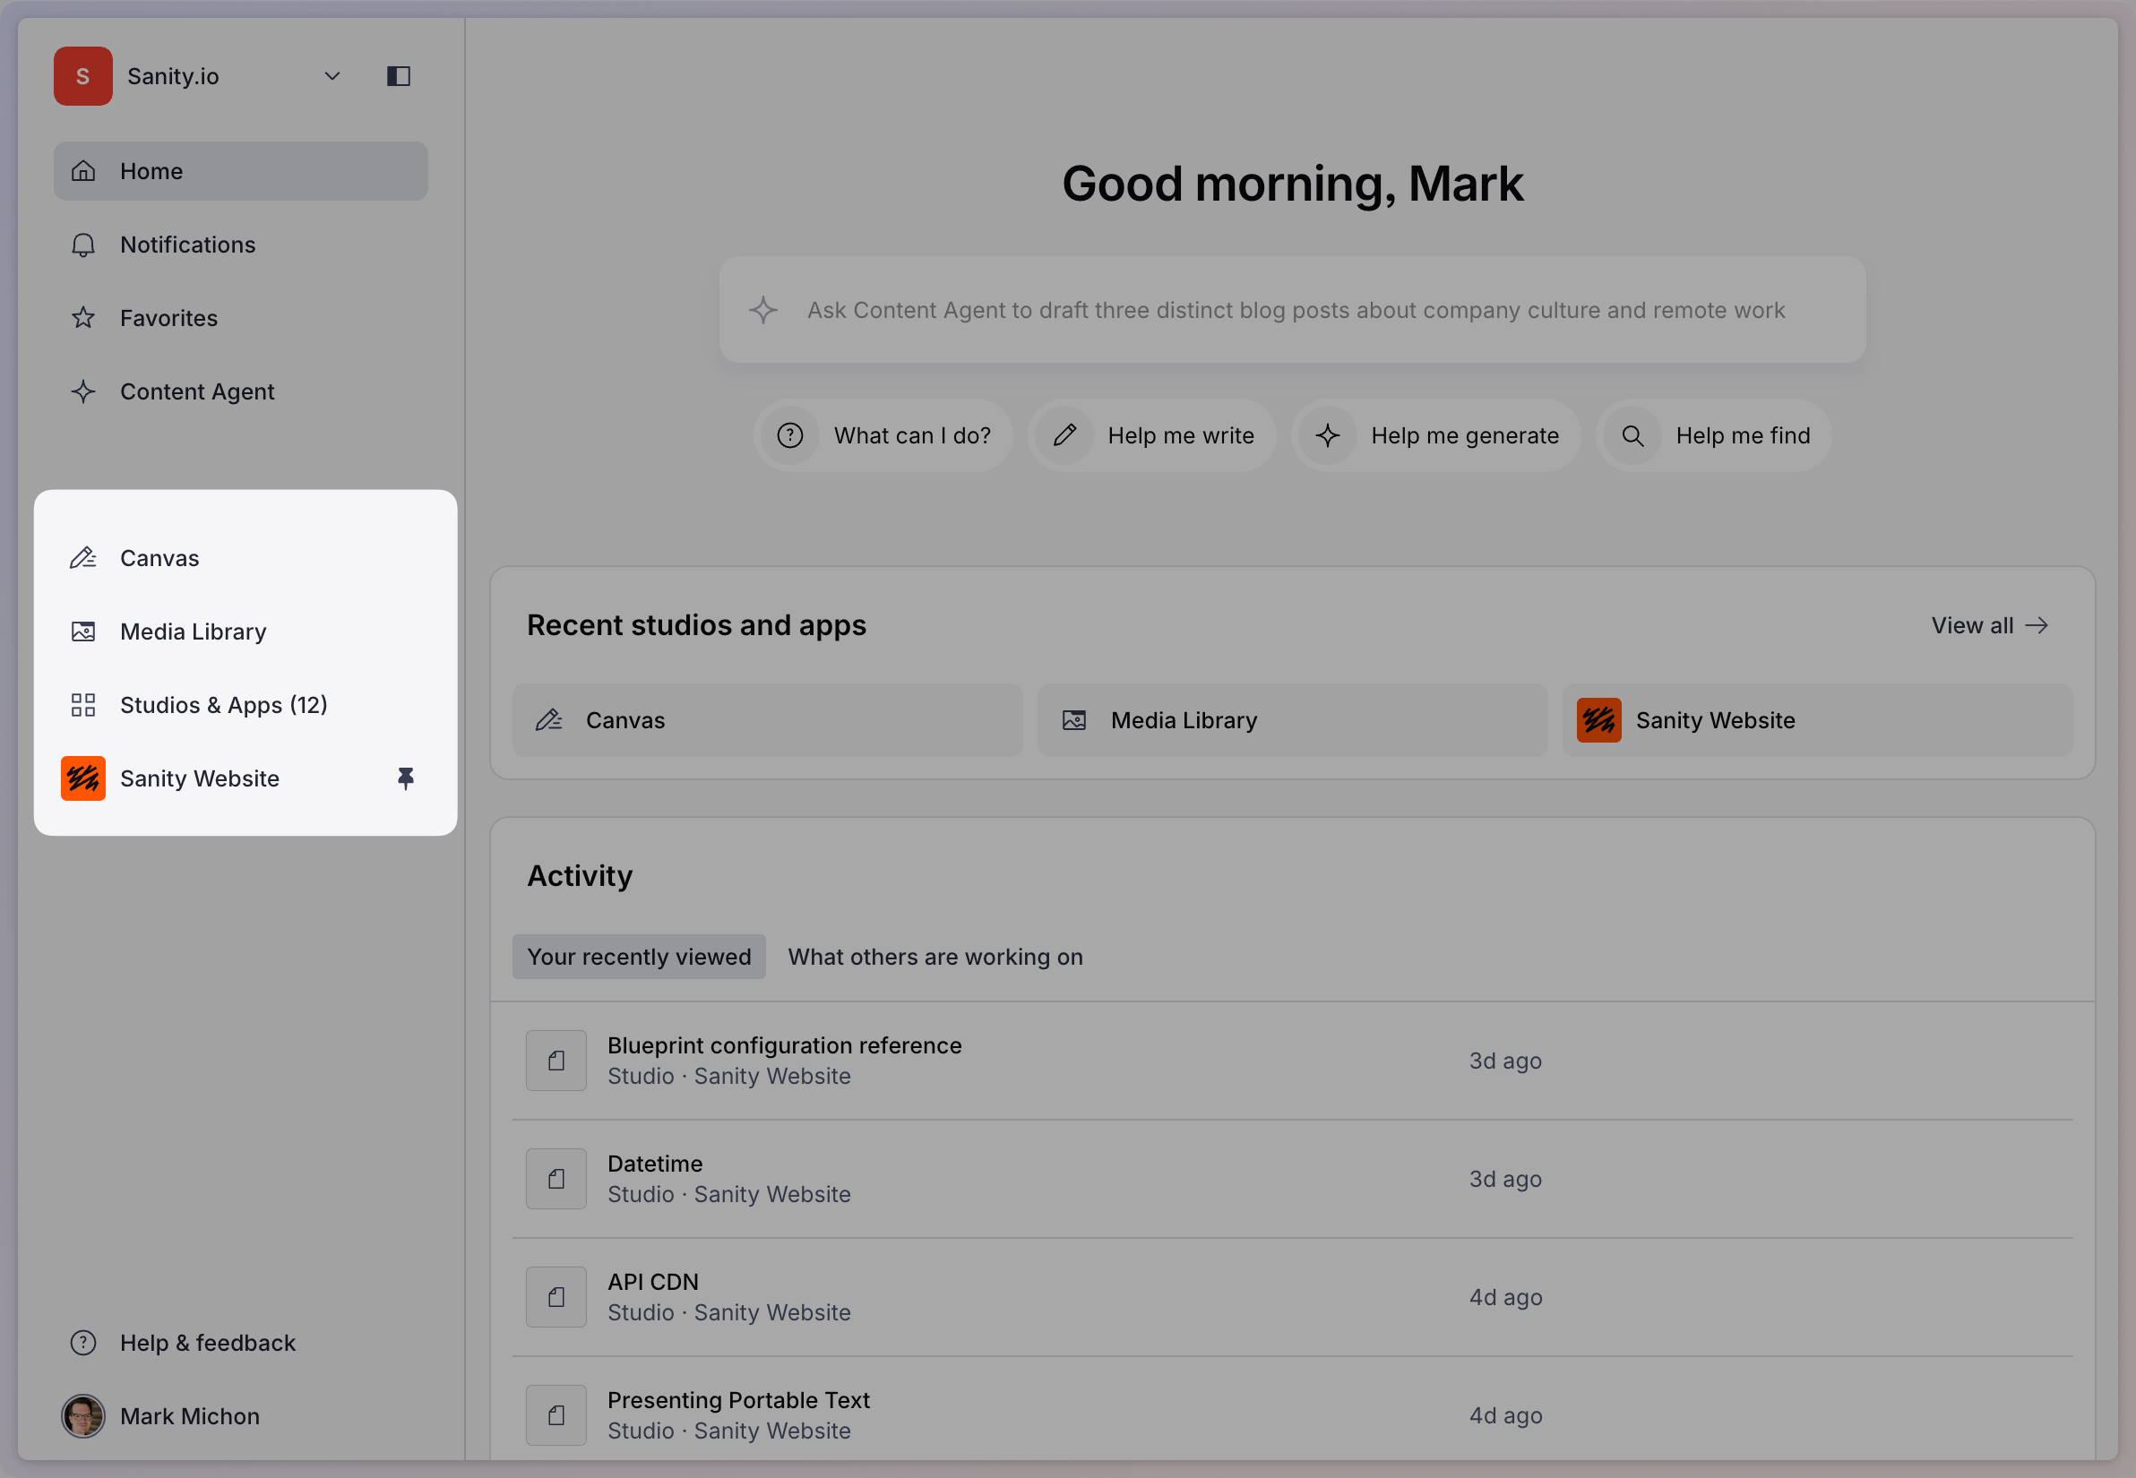Screen dimensions: 2136x1478
Task: Open Favorites star in sidebar
Action: click(x=241, y=318)
